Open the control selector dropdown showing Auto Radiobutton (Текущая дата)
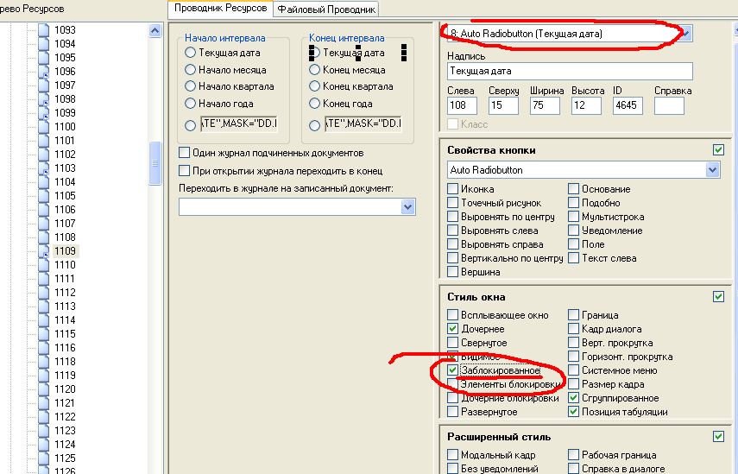The width and height of the screenshot is (738, 474). pos(686,34)
